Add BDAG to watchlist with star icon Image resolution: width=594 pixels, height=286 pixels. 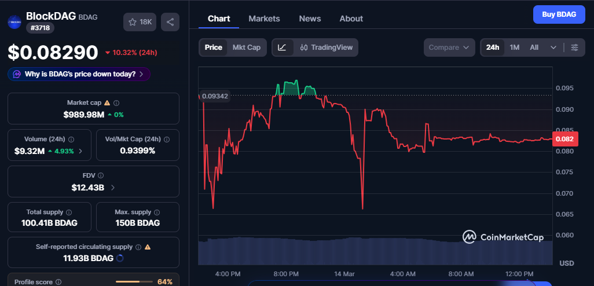[x=140, y=22]
